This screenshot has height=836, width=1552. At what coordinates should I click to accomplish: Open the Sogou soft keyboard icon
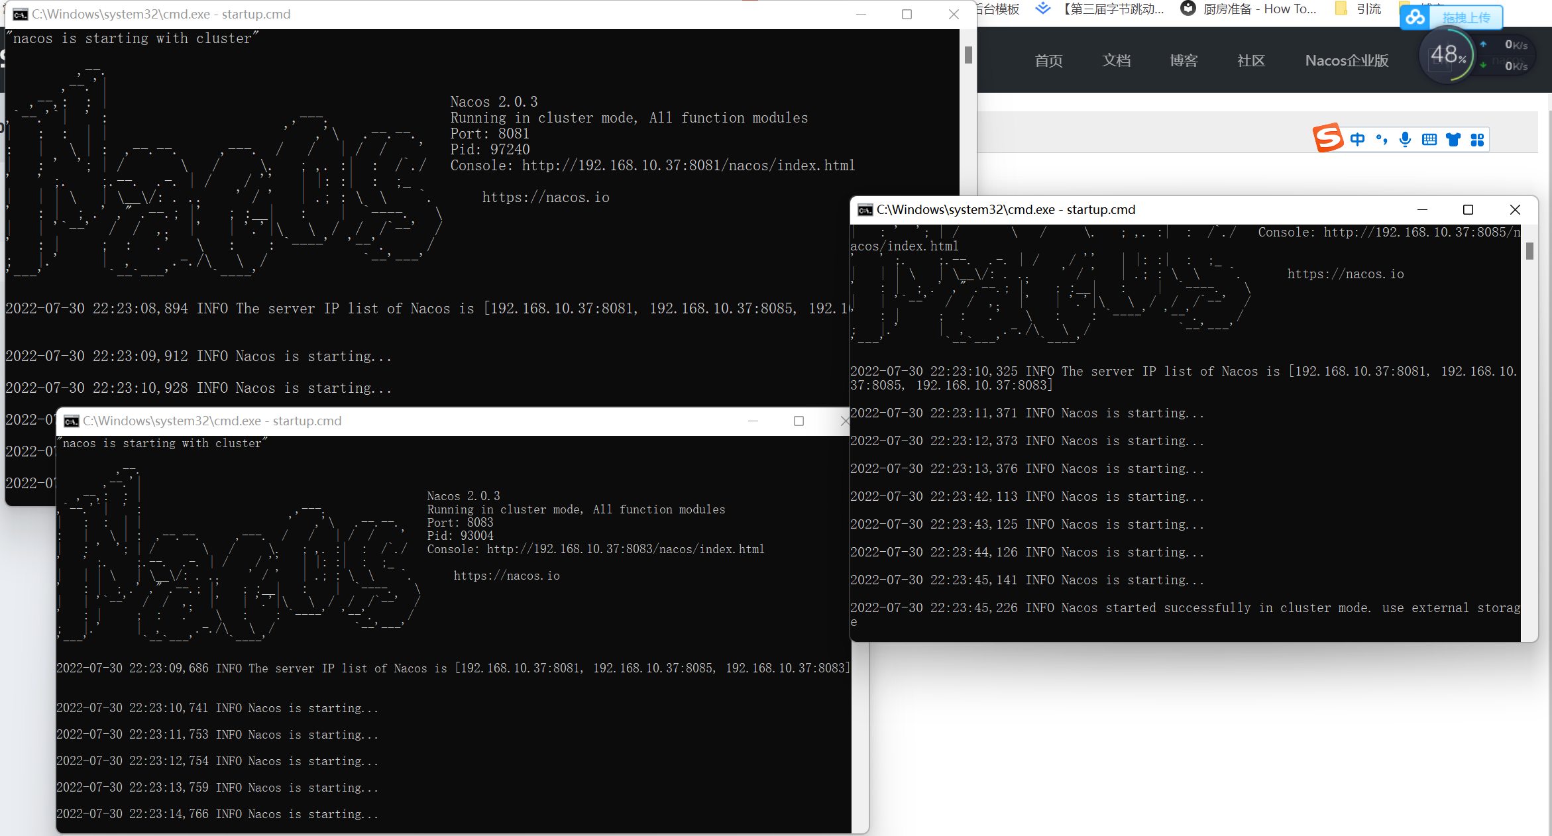pos(1429,139)
